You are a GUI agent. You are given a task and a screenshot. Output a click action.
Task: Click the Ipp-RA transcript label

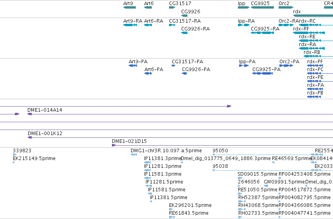[246, 21]
